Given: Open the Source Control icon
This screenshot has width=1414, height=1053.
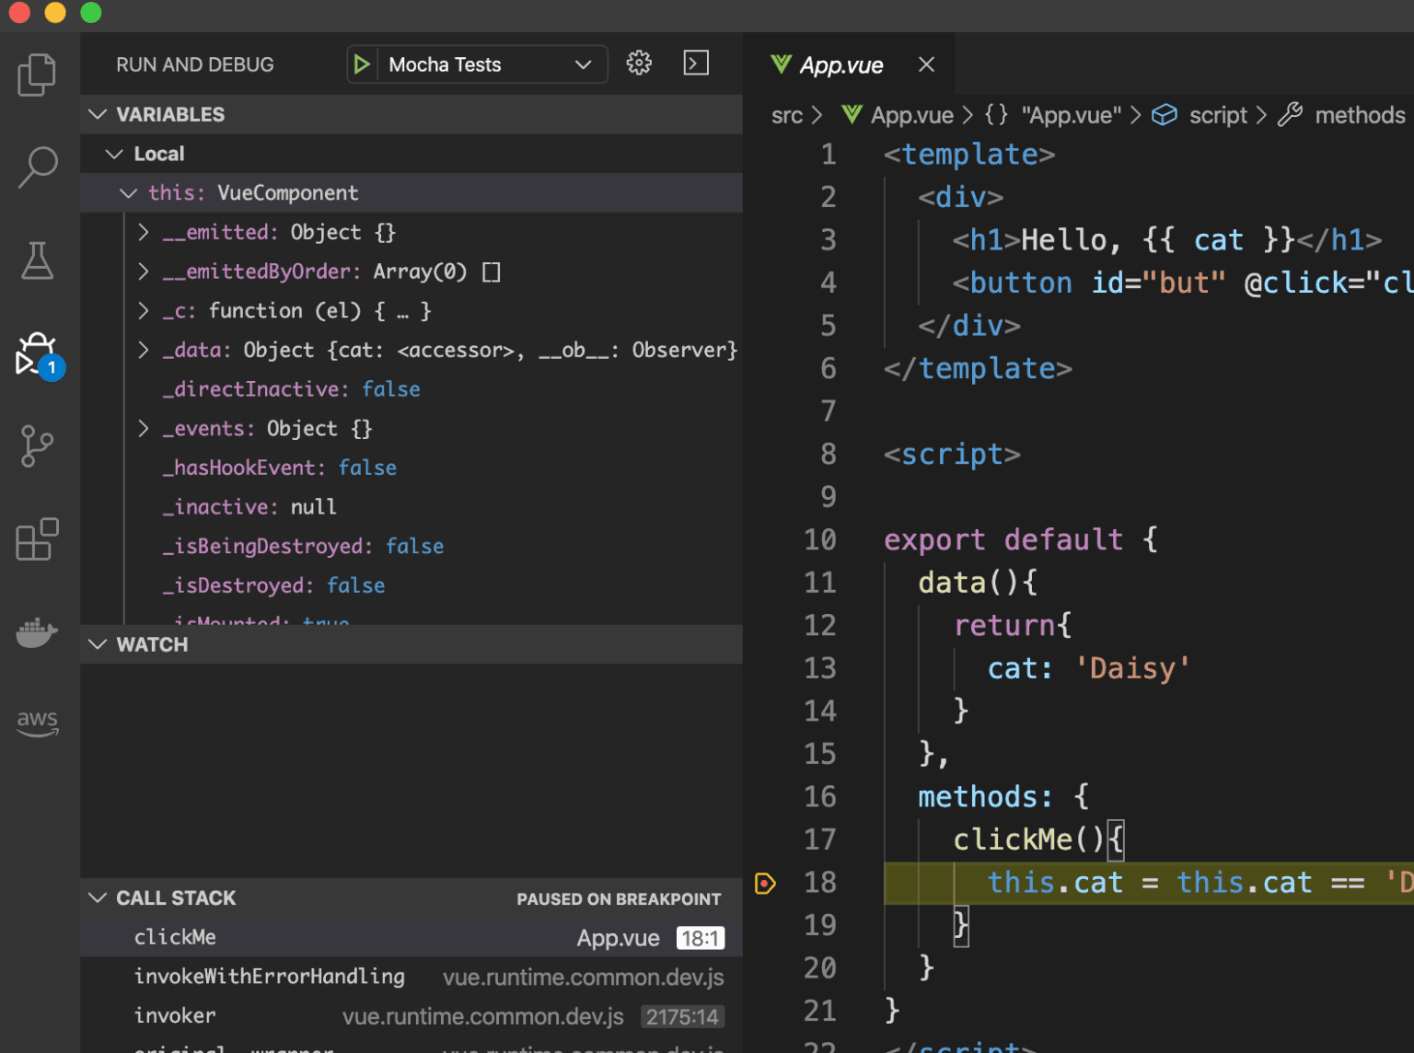Looking at the screenshot, I should (x=37, y=445).
